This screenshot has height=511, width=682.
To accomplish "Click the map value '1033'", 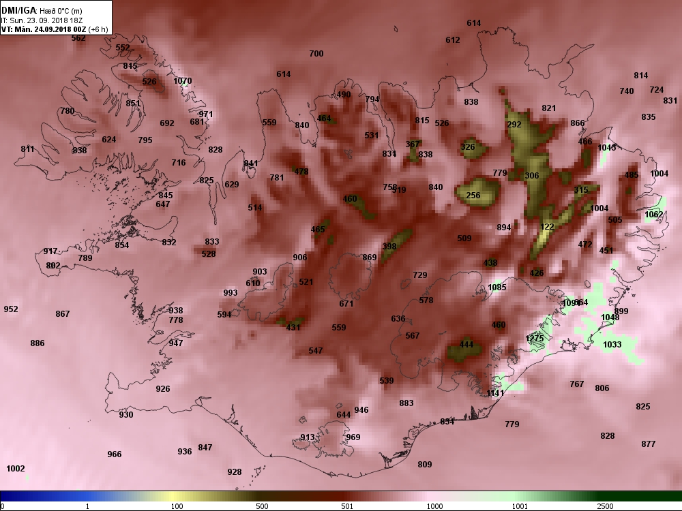I will coord(612,345).
